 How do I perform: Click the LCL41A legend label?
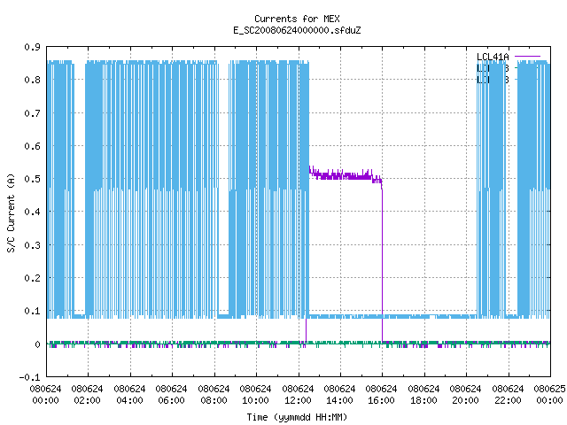pos(493,57)
